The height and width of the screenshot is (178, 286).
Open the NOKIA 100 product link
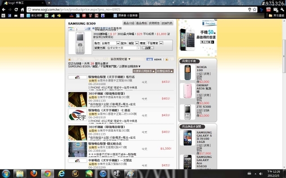(x=202, y=69)
